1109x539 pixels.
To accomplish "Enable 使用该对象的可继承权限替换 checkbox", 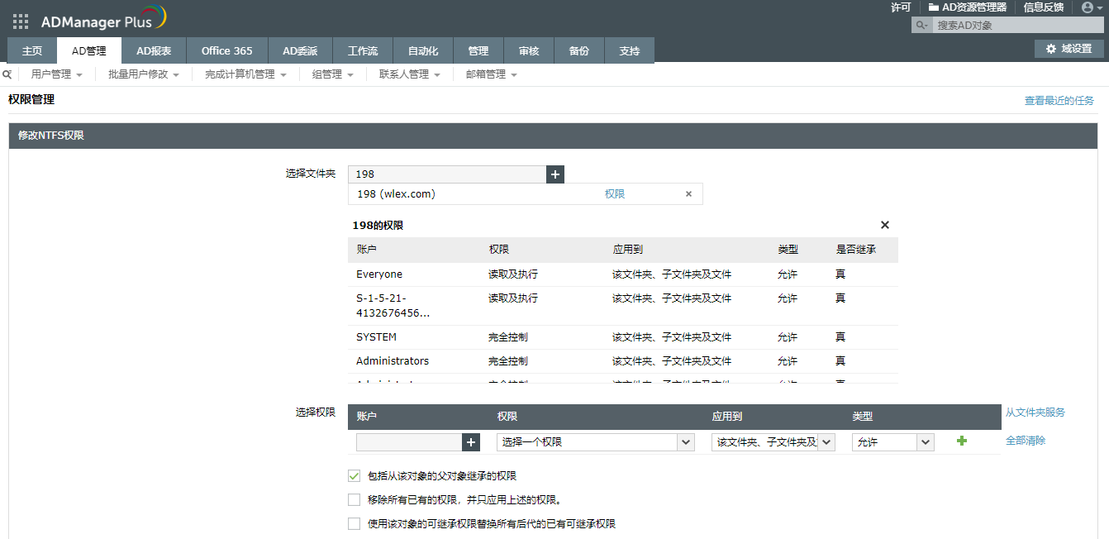I will click(355, 524).
